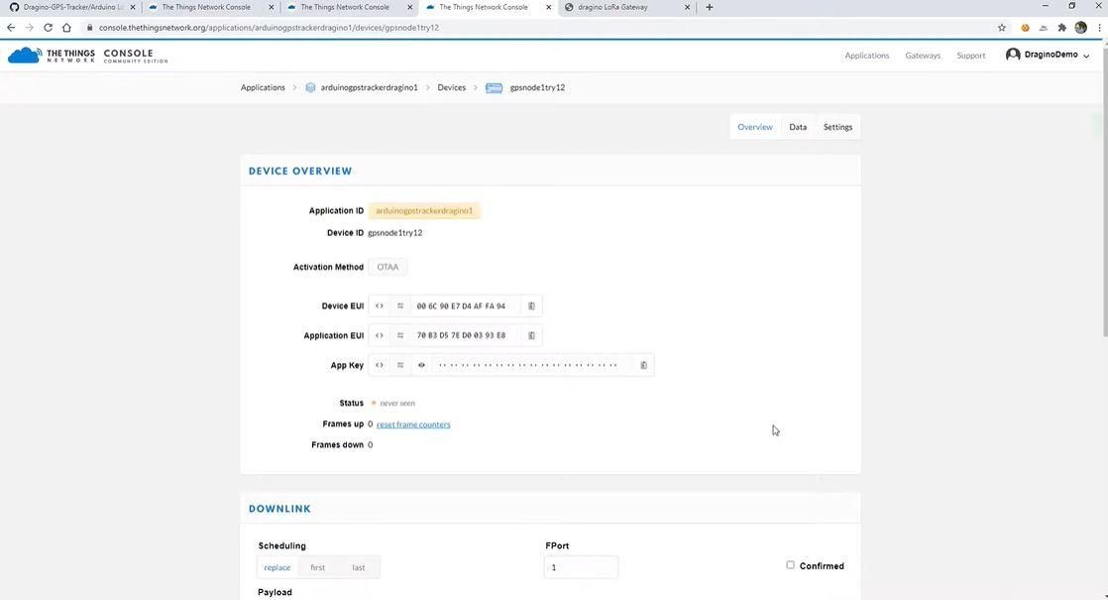The width and height of the screenshot is (1108, 600).
Task: Open the DraginoDemo account dropdown
Action: pyautogui.click(x=1048, y=55)
